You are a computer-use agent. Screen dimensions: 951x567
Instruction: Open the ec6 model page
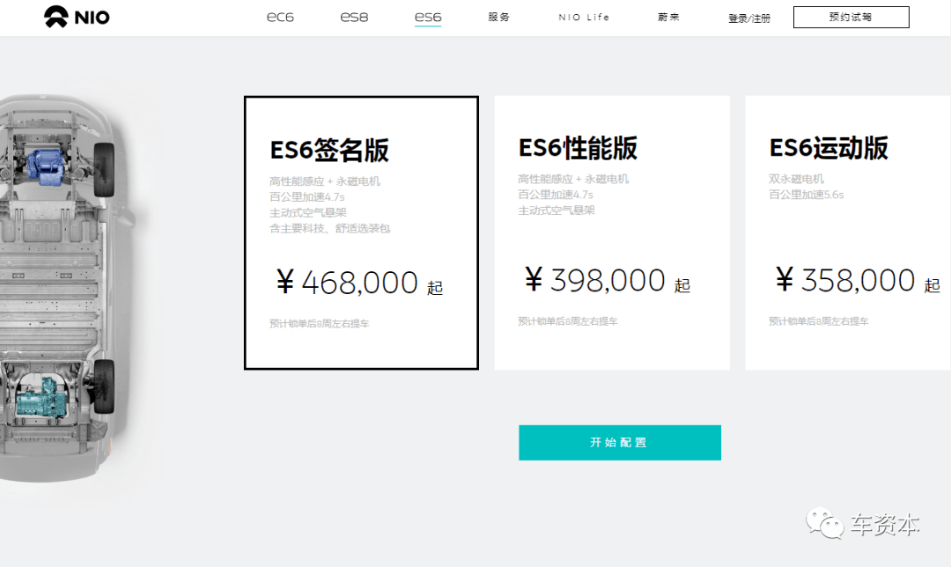tap(280, 17)
